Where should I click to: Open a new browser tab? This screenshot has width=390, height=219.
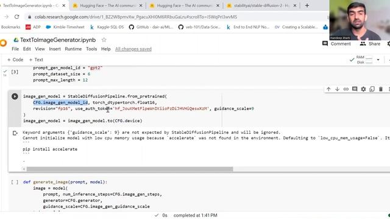[x=307, y=5]
